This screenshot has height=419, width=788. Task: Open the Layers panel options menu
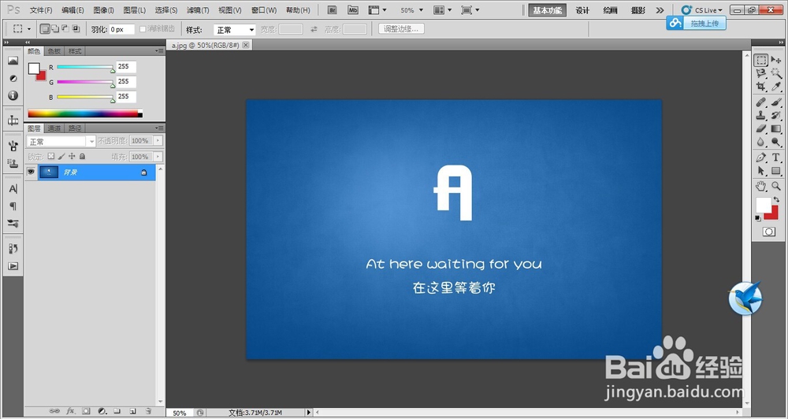[160, 128]
